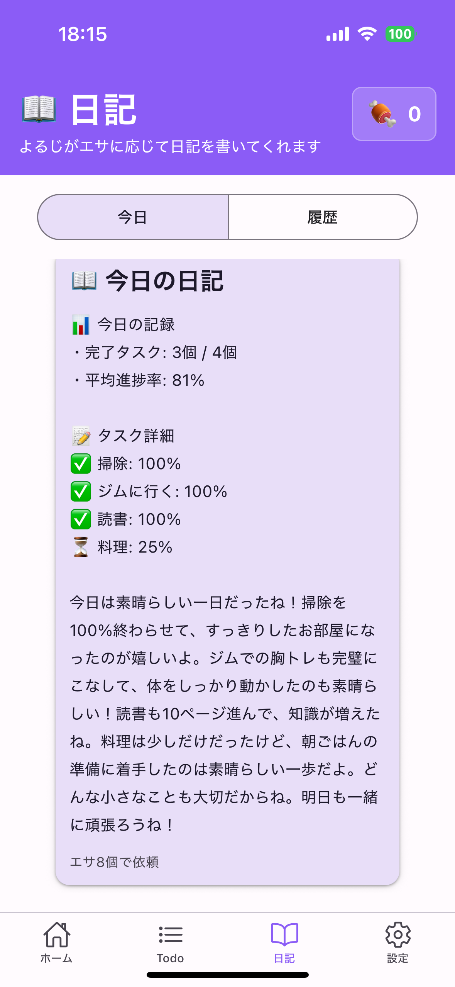Tap the green check beside 掃除
Screen dimensions: 455x987
(81, 464)
